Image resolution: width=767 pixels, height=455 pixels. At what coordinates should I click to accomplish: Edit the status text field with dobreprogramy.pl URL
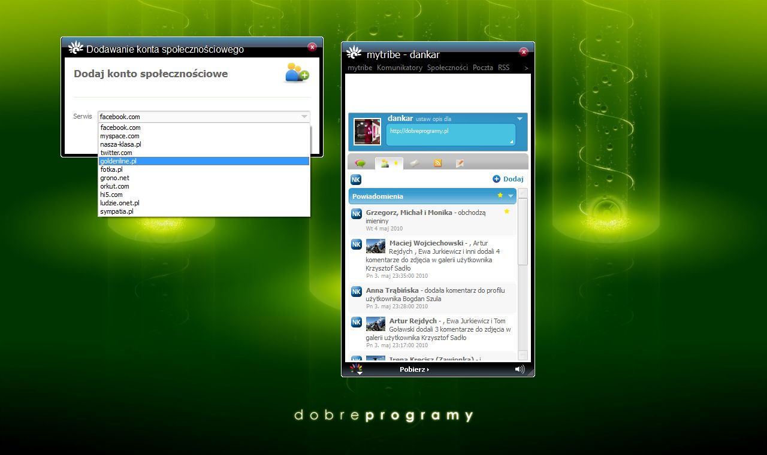[x=451, y=135]
